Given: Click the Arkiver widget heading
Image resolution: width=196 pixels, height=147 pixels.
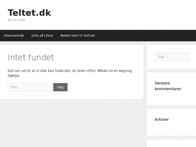Looking at the screenshot, I should click(x=162, y=119).
